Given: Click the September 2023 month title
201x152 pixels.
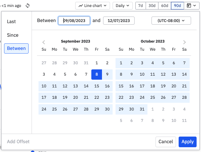Looking at the screenshot, I should (x=76, y=41).
